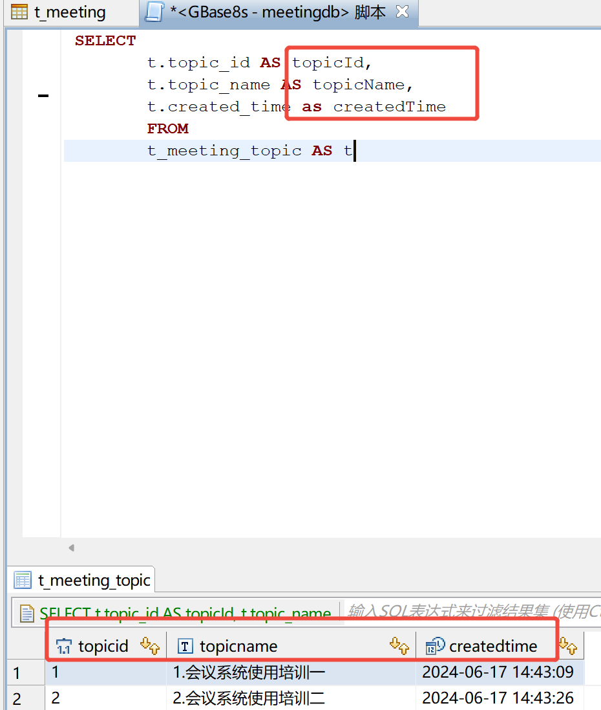This screenshot has width=601, height=710.
Task: Open the filter dropdown next to topicname header
Action: [x=399, y=646]
